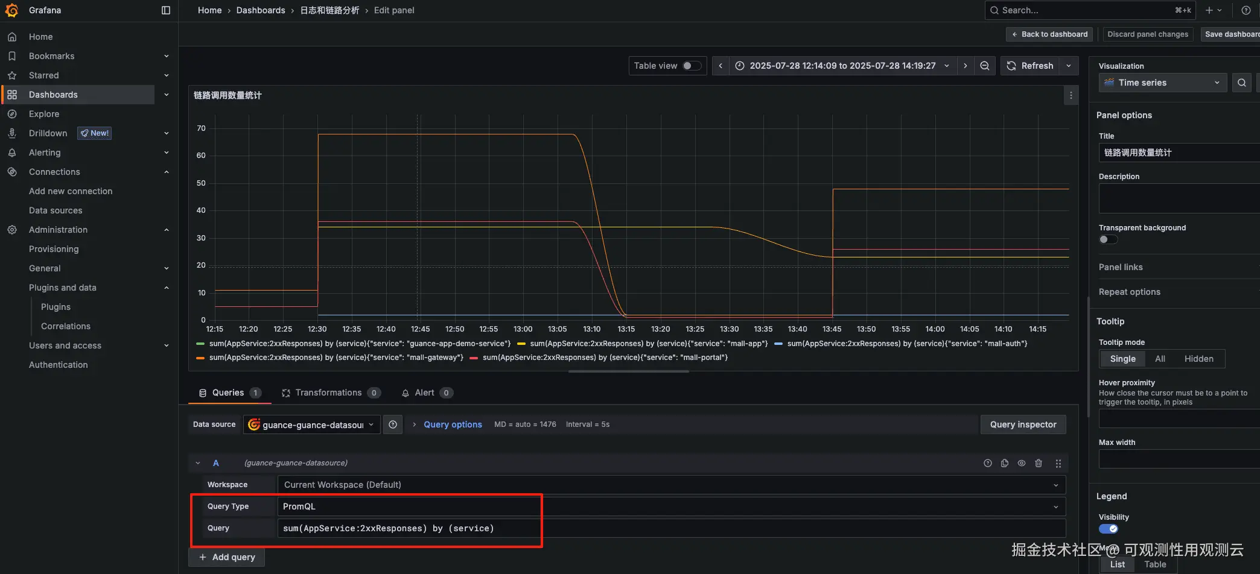The height and width of the screenshot is (574, 1260).
Task: Hide query A response with eye icon
Action: click(x=1022, y=463)
